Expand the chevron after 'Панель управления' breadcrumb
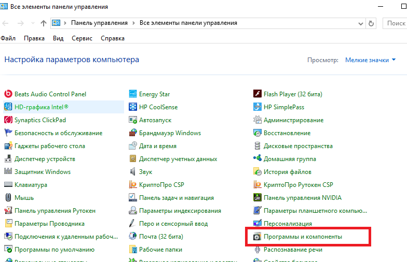 pos(133,23)
